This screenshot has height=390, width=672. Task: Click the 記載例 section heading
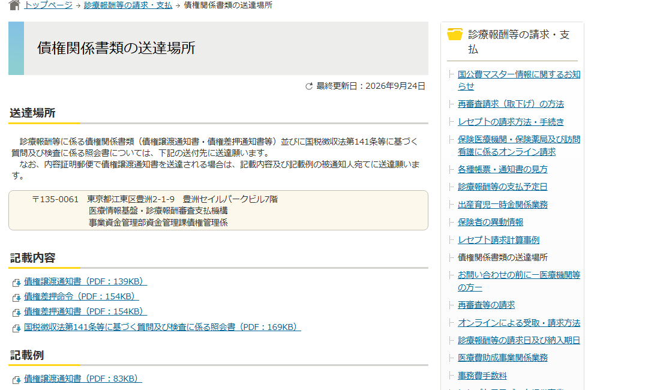pyautogui.click(x=26, y=355)
